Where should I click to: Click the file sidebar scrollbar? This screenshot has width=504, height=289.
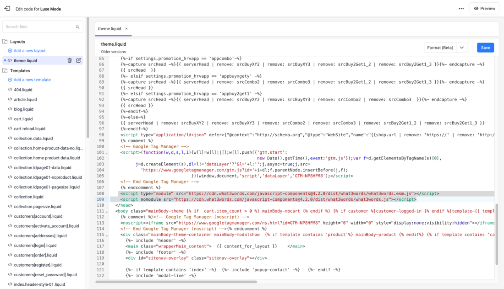click(88, 78)
